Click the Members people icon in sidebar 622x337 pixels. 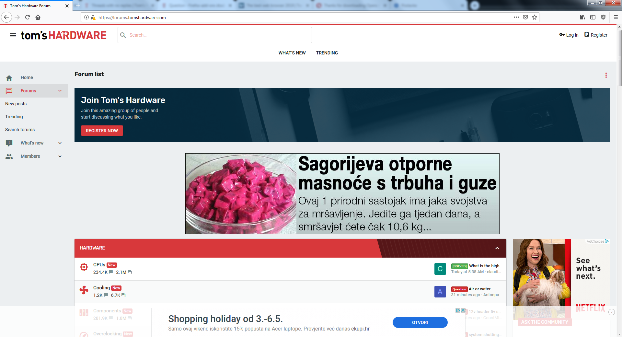[9, 157]
